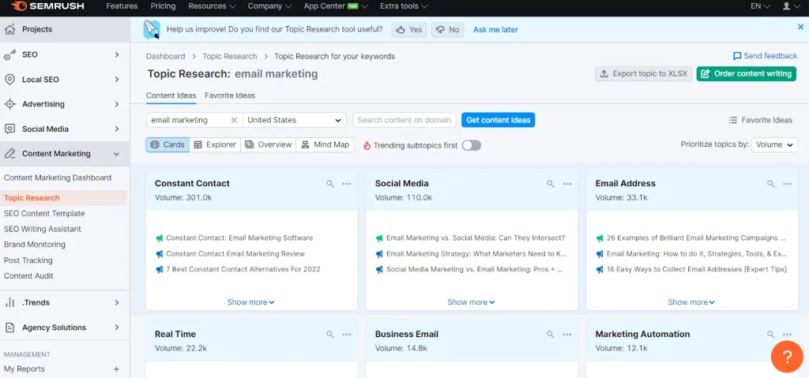Add a report with My Reports plus
809x378 pixels.
pyautogui.click(x=117, y=369)
